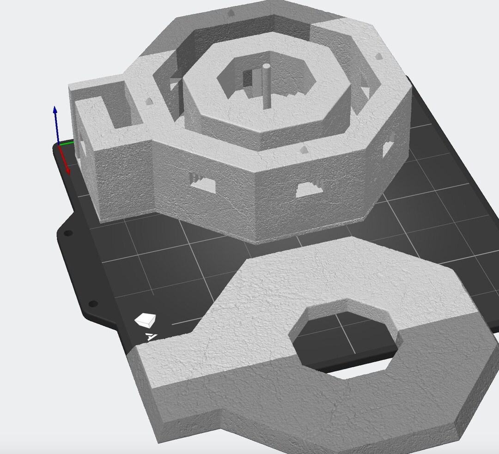The image size is (499, 454).
Task: Click the right front window slit
Action: click(x=309, y=188)
